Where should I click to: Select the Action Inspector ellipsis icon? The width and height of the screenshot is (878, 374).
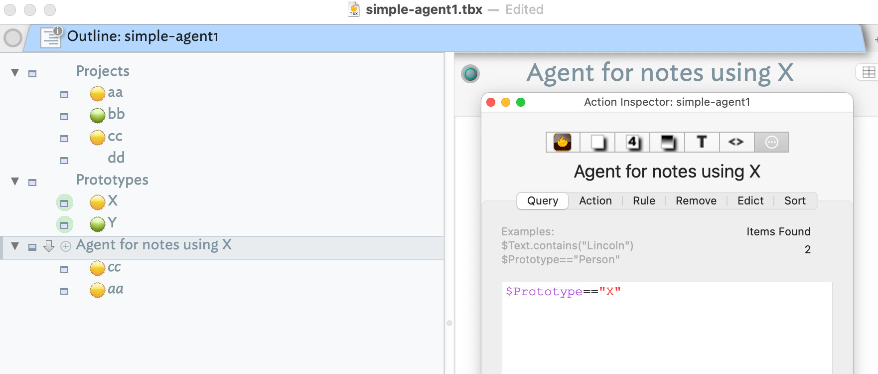coord(771,142)
